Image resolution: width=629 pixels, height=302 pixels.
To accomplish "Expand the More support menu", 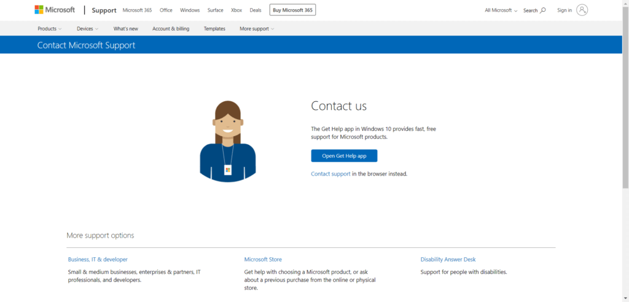I will pos(257,29).
